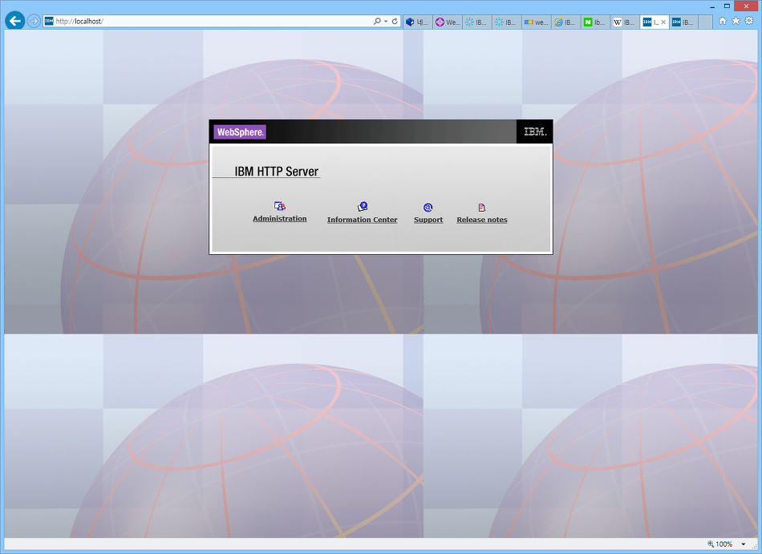
Task: Refresh the page with the reload icon
Action: pos(395,22)
